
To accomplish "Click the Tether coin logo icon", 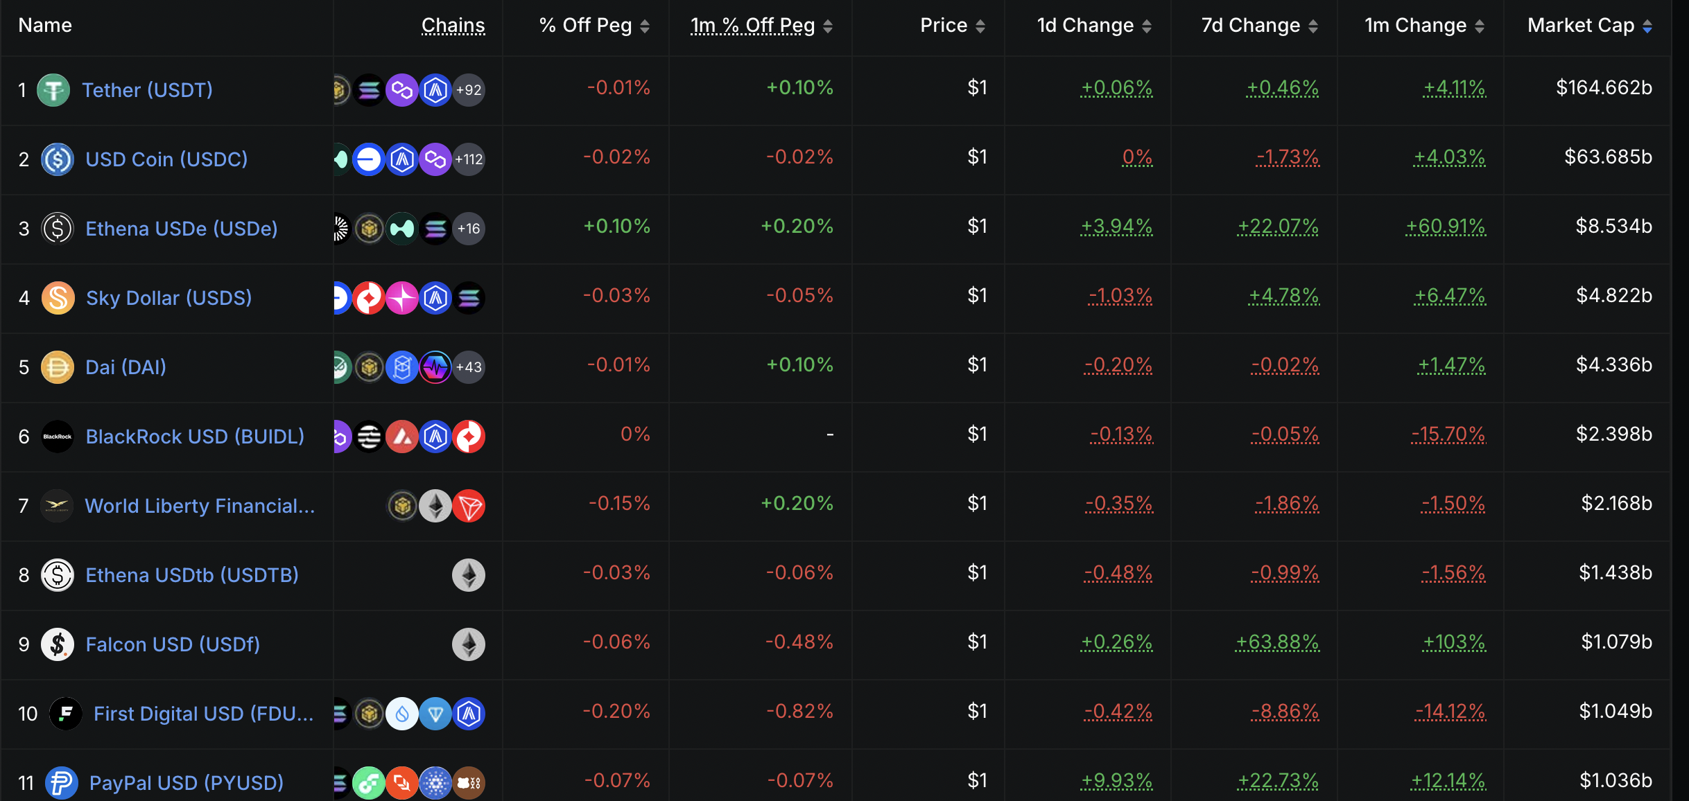I will [x=53, y=90].
